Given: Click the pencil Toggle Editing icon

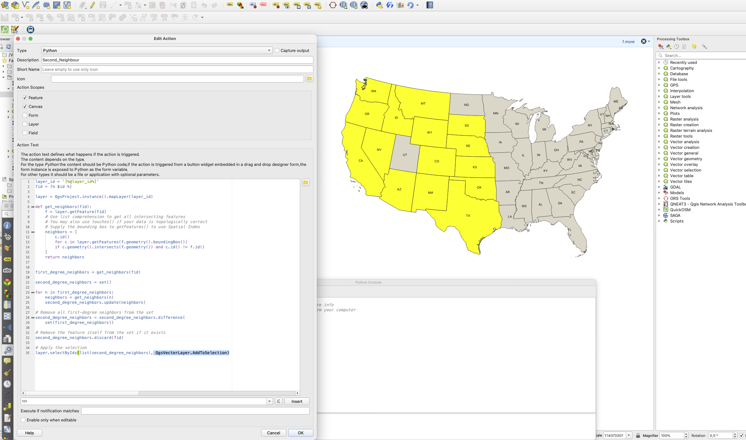Looking at the screenshot, I should pos(93,5).
